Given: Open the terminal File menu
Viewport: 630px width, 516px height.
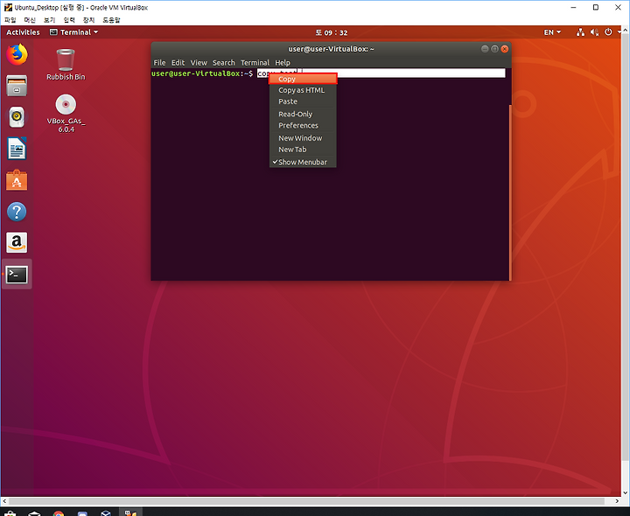Looking at the screenshot, I should 159,63.
